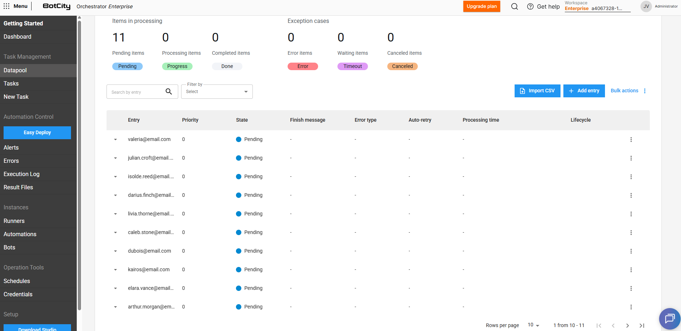Click the Import CSV button

(537, 91)
